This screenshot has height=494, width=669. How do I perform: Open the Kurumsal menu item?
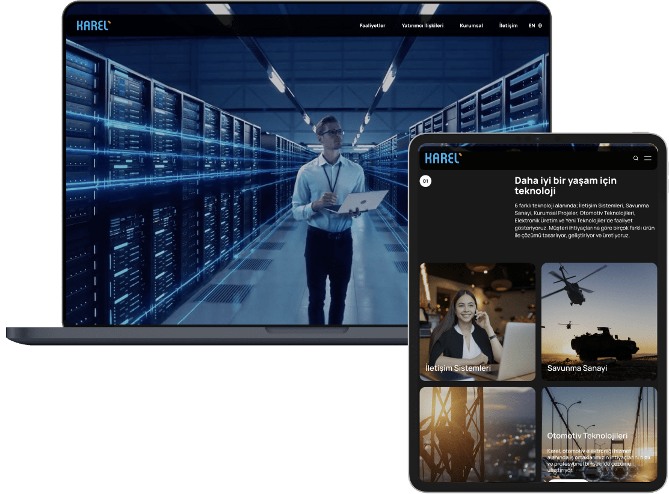pos(471,26)
